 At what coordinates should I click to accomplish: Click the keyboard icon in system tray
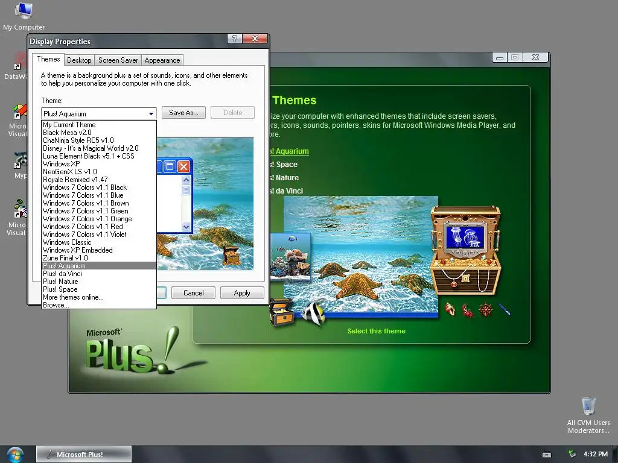click(547, 455)
